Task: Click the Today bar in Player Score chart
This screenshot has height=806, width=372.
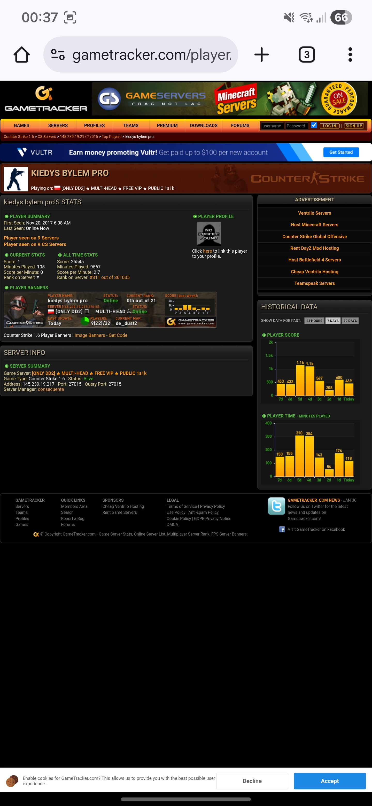Action: pos(348,390)
